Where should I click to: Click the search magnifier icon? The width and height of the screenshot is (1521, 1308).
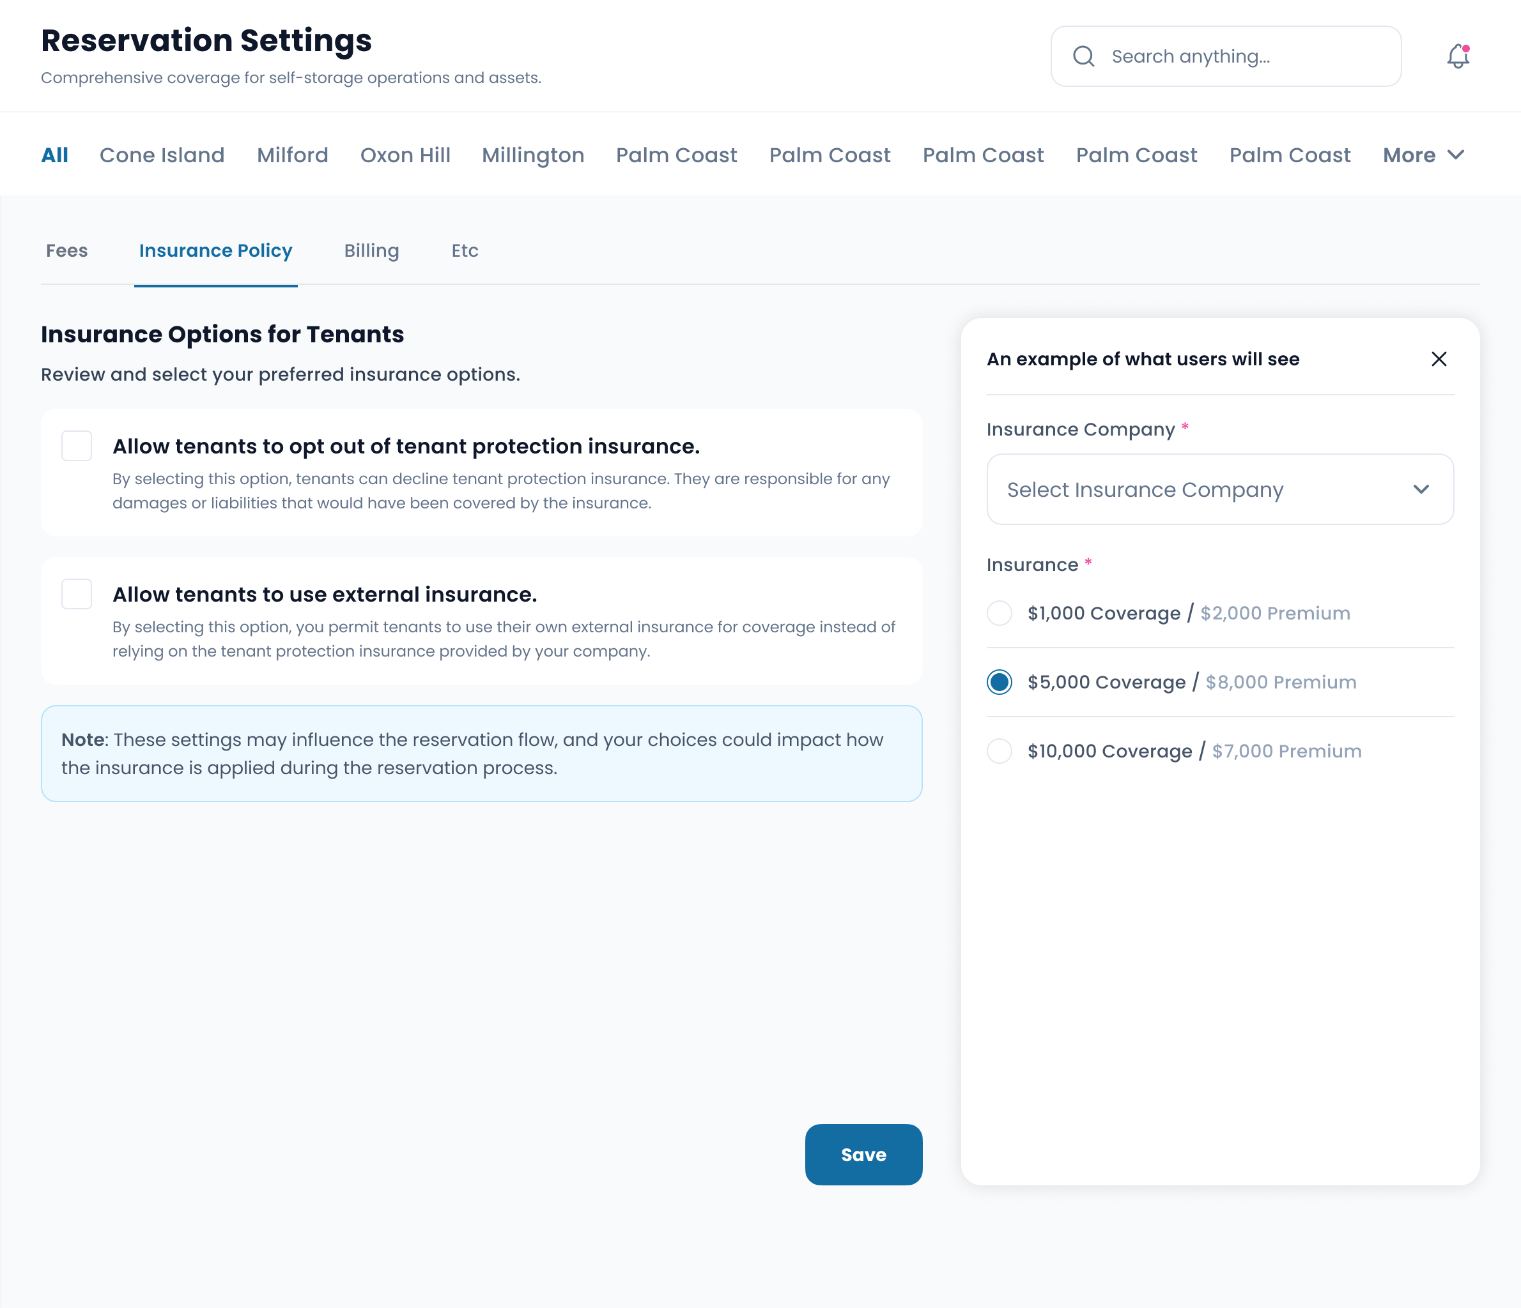tap(1083, 56)
